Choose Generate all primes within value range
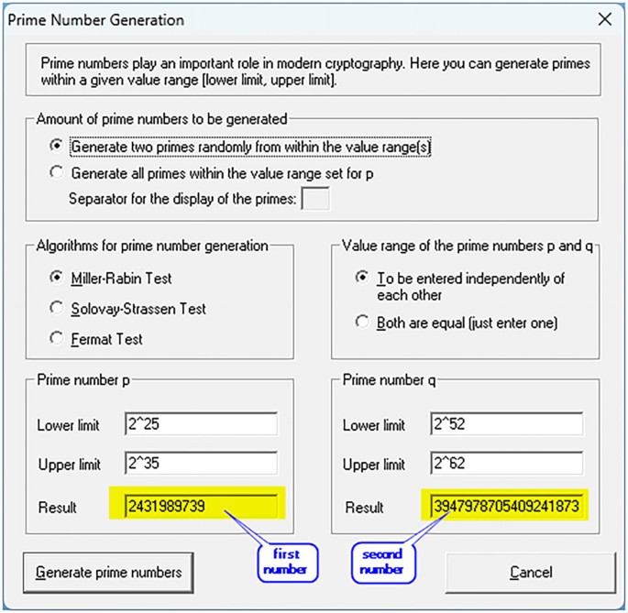The image size is (628, 613). pyautogui.click(x=58, y=172)
